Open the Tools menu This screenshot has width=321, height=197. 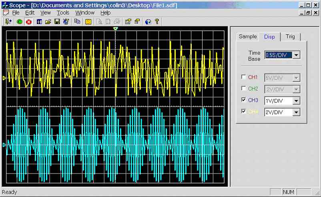click(63, 13)
